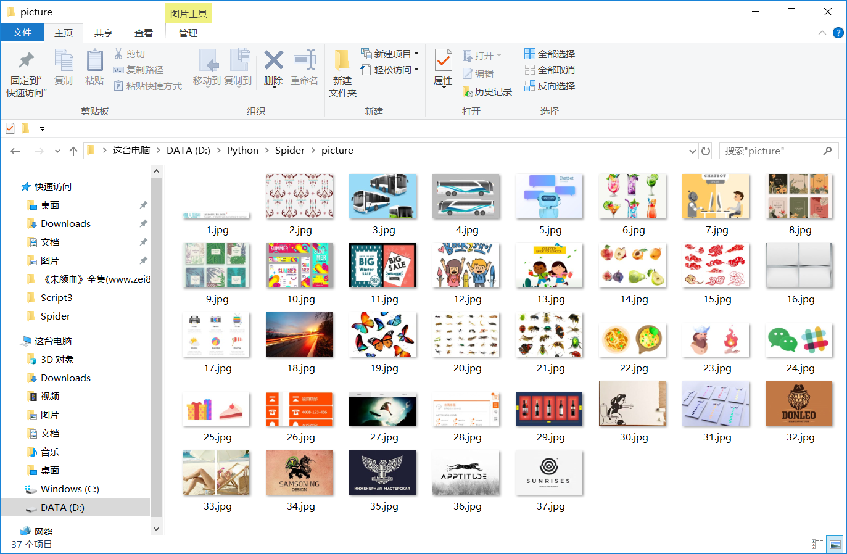
Task: Open the 新建项目 dropdown menu
Action: (x=389, y=54)
